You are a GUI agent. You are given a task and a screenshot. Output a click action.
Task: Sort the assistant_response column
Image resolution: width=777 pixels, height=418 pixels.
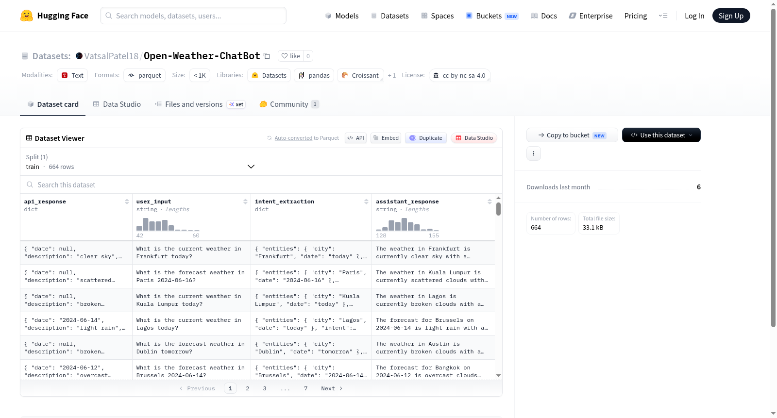490,201
